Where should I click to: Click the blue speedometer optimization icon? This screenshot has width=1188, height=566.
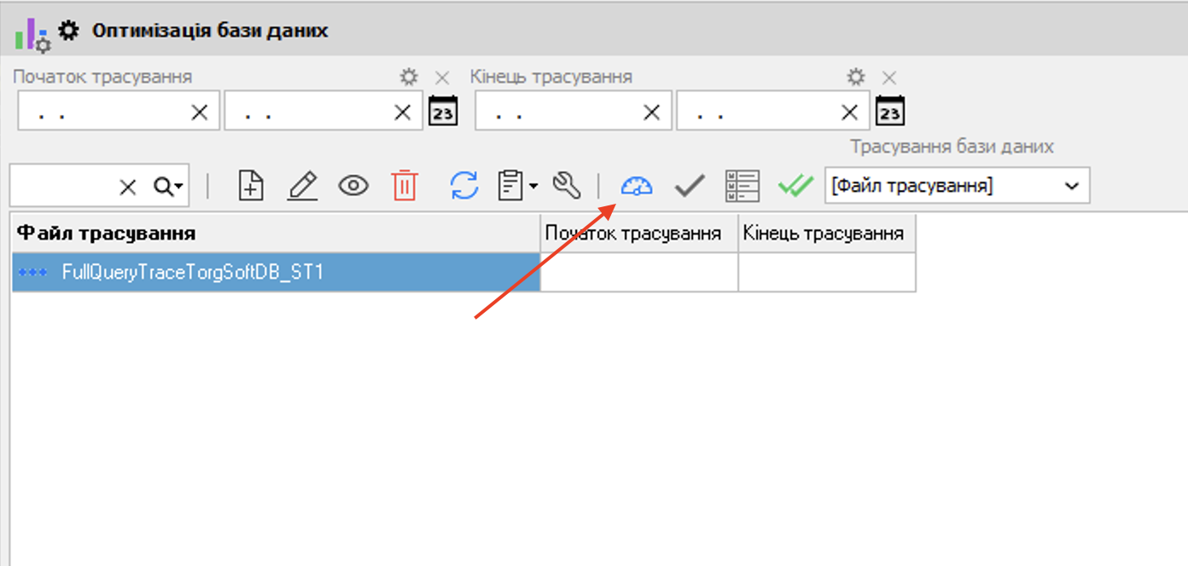pos(637,185)
